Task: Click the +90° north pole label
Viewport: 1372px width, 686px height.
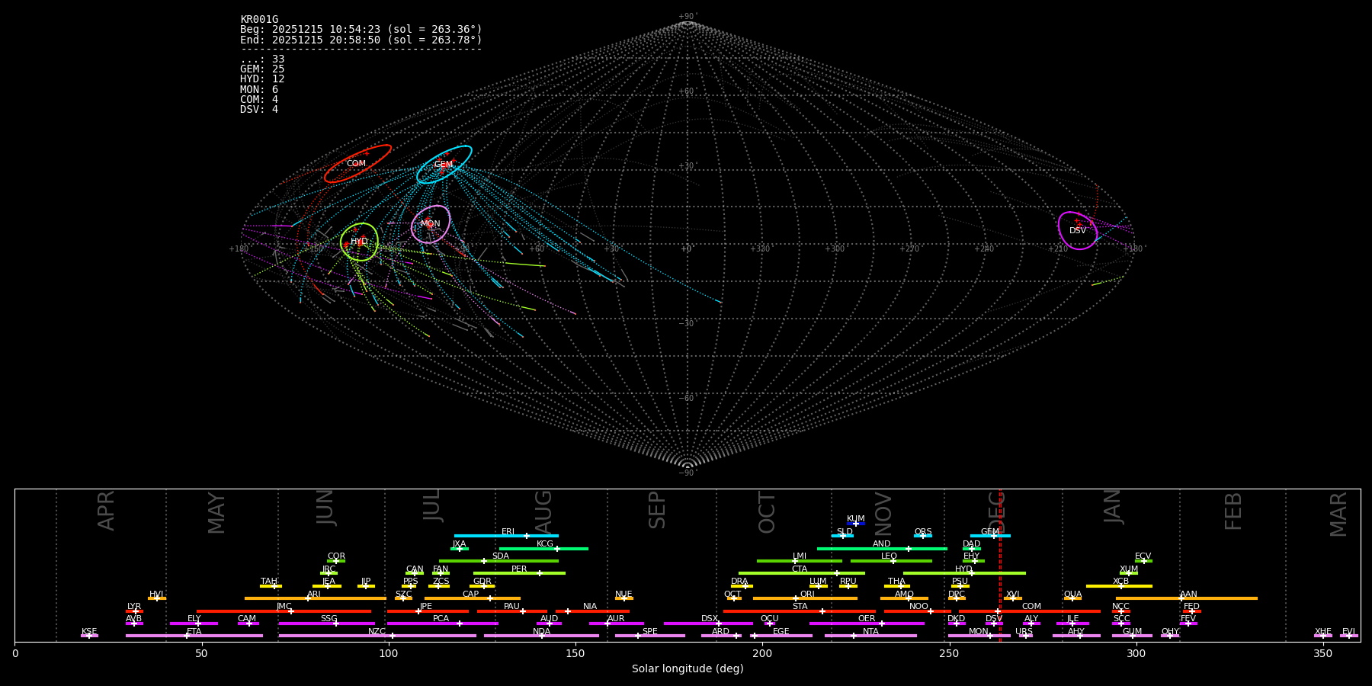Action: [x=687, y=17]
